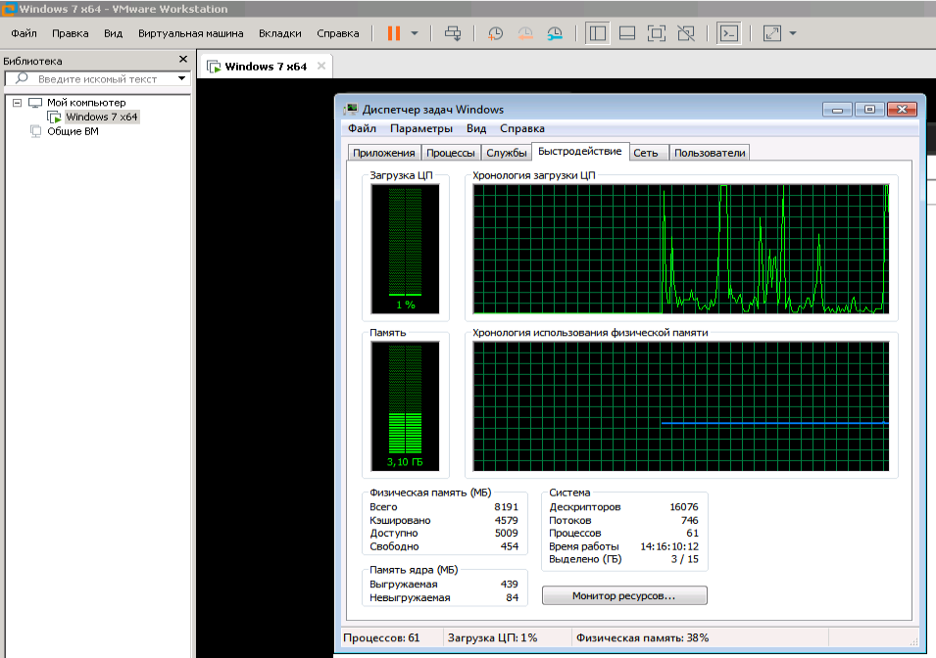Collapse the Мой компьютер tree node
The image size is (936, 658).
[x=17, y=103]
